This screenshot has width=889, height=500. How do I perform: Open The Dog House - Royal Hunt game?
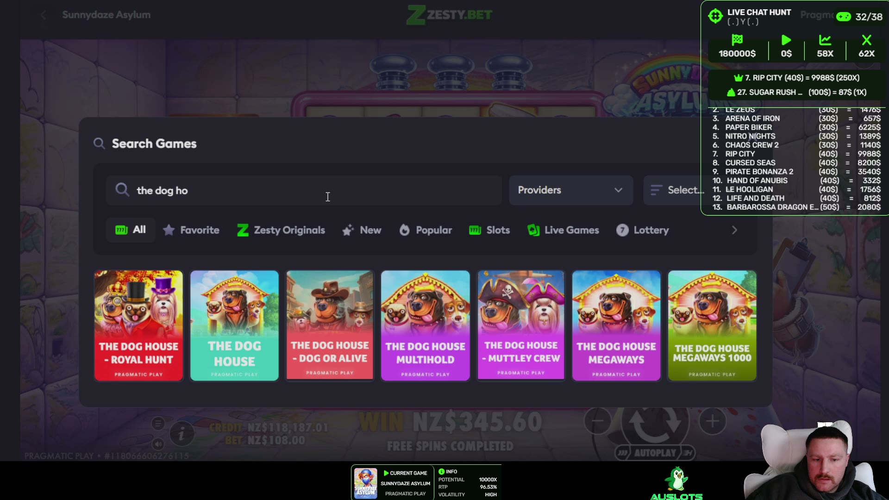pos(138,325)
